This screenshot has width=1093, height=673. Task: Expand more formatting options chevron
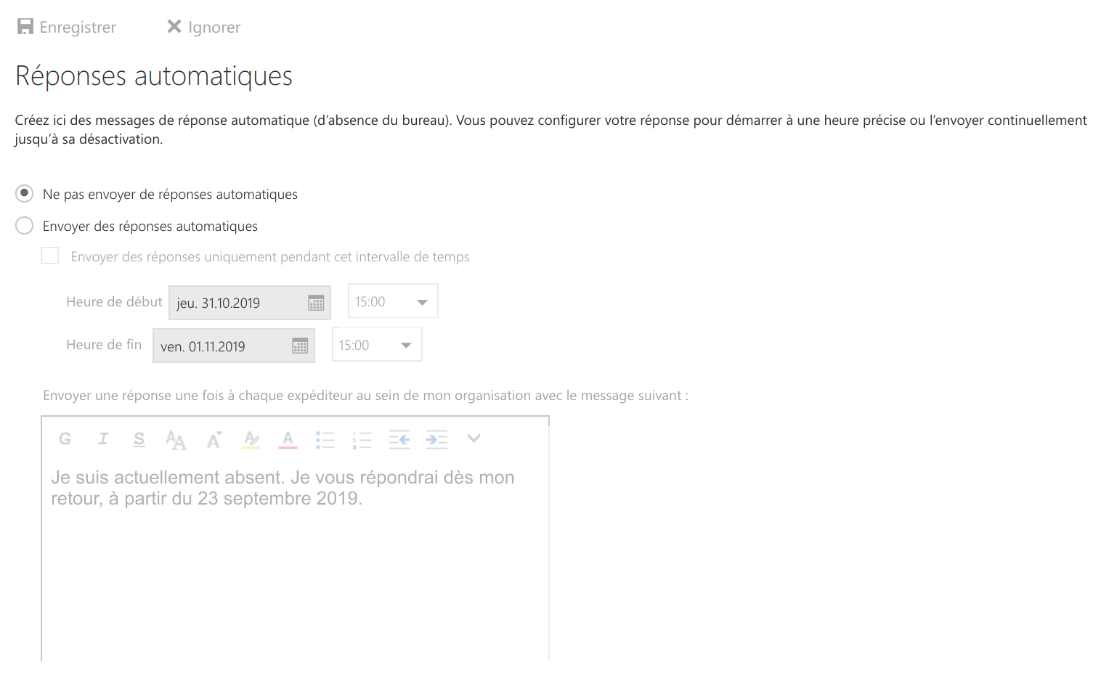coord(474,438)
